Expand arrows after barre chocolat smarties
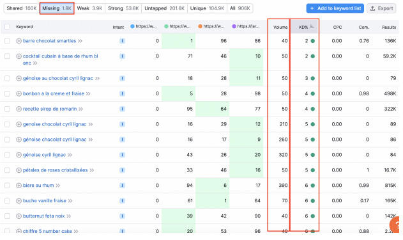The image size is (403, 240). point(80,41)
